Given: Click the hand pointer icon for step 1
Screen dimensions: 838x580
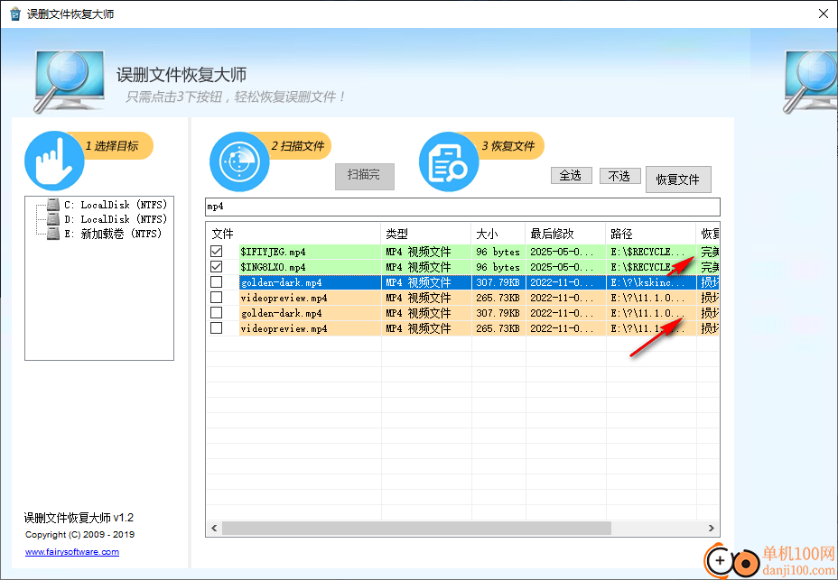Looking at the screenshot, I should 54,161.
